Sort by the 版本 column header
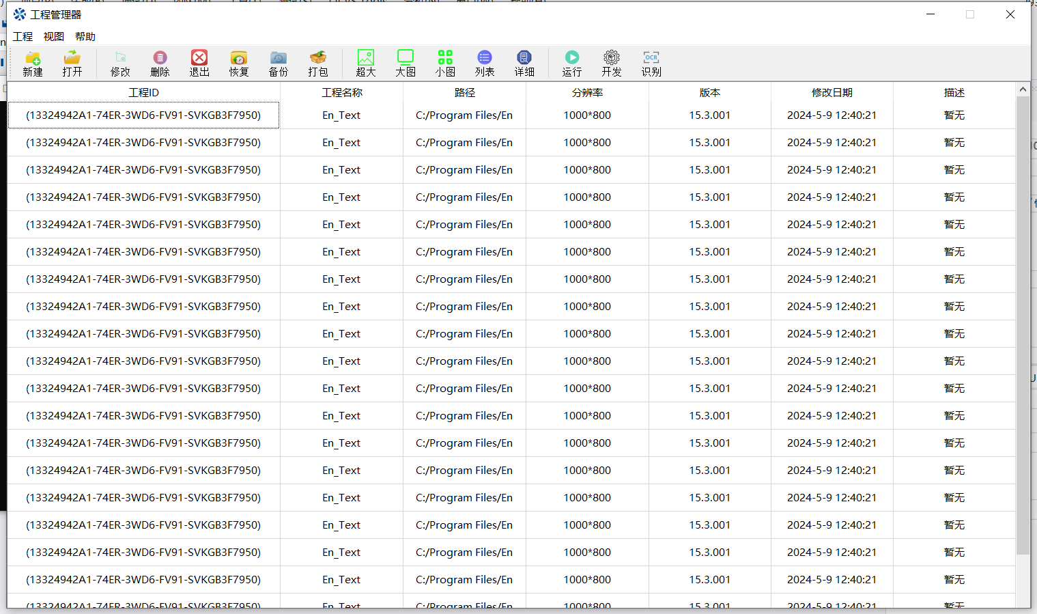Viewport: 1037px width, 614px height. coord(710,92)
